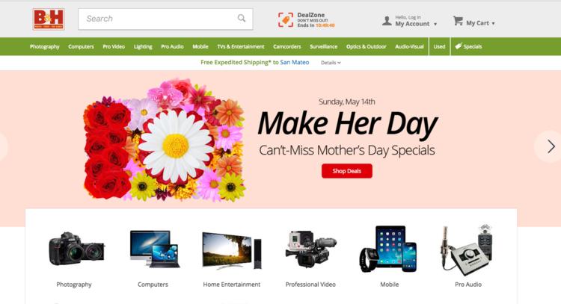This screenshot has width=561, height=304.
Task: Open the Pro Video menu
Action: pyautogui.click(x=114, y=46)
